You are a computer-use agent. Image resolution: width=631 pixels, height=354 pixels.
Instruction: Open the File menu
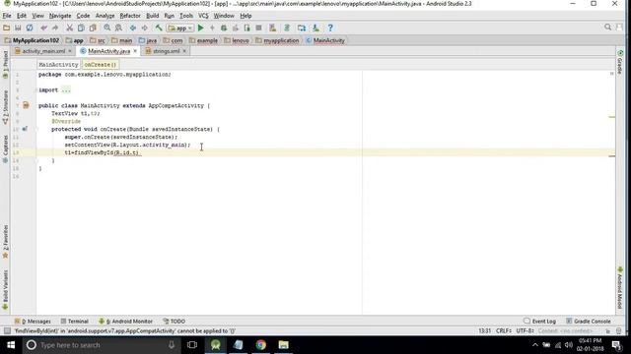(x=7, y=16)
